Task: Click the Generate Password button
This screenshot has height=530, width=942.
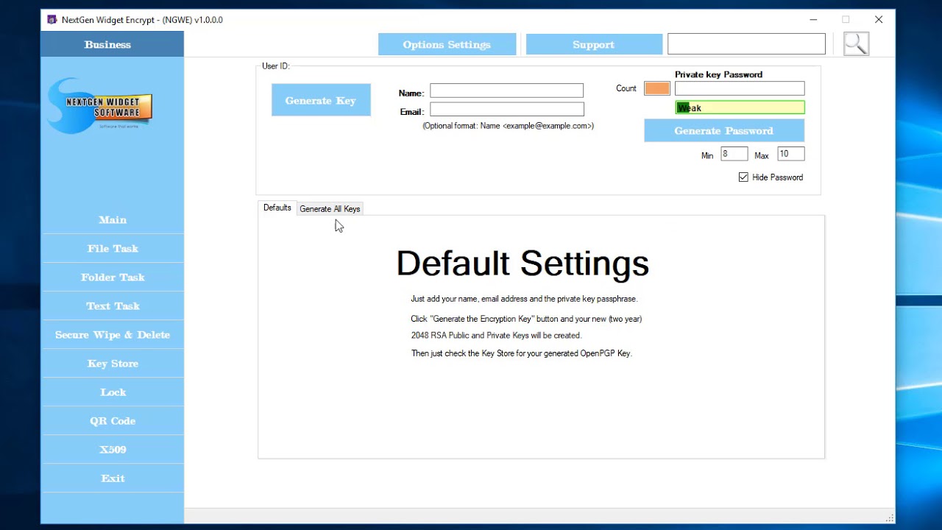Action: click(x=724, y=130)
